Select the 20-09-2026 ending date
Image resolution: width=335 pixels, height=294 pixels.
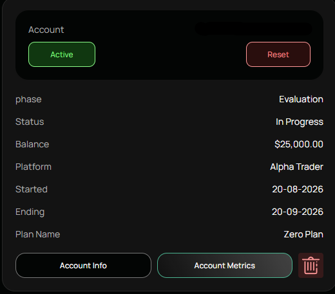click(298, 212)
